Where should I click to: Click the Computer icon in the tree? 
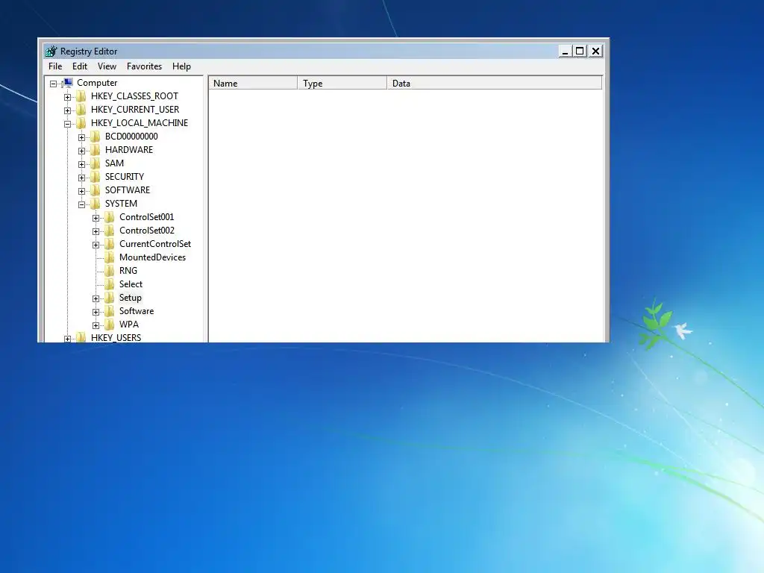(68, 83)
